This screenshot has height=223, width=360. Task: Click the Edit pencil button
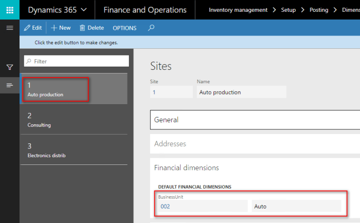coord(33,28)
